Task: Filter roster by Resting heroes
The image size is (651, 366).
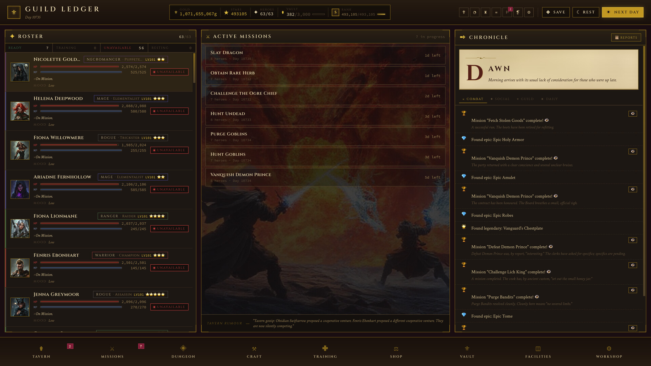Action: point(172,48)
